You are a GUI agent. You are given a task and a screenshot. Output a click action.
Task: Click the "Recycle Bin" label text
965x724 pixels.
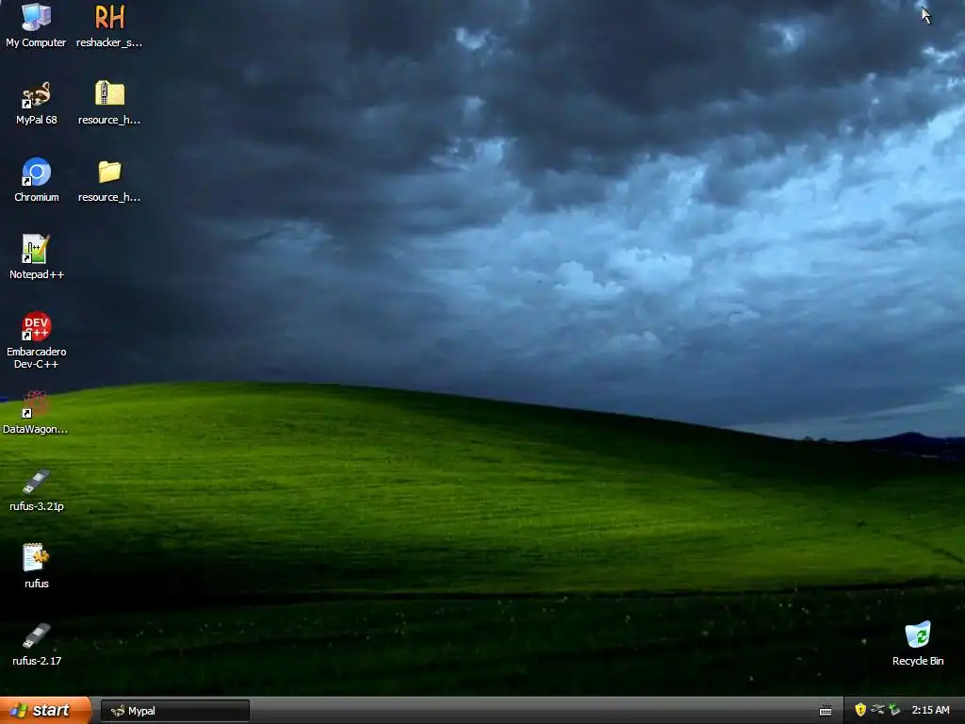pyautogui.click(x=918, y=661)
